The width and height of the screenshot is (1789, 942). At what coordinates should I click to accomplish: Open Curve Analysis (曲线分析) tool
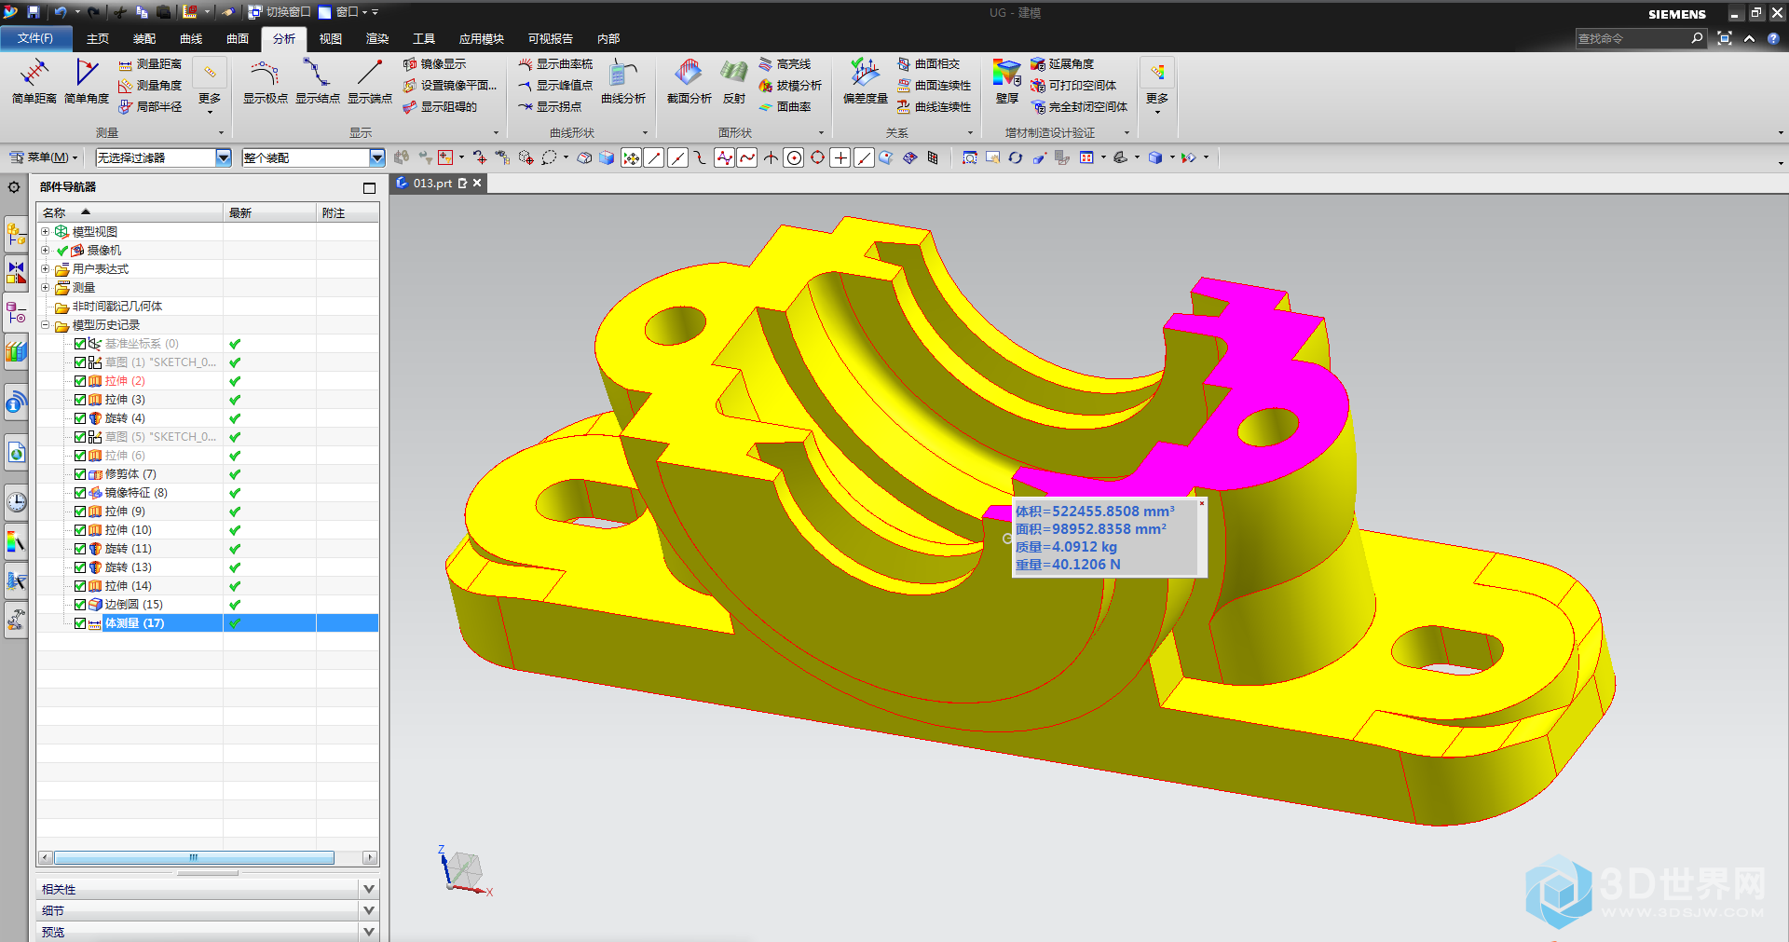pyautogui.click(x=623, y=81)
